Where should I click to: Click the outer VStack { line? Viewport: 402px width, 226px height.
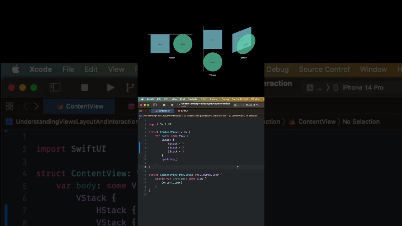click(168, 140)
